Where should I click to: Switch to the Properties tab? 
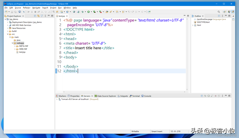(x=74, y=96)
